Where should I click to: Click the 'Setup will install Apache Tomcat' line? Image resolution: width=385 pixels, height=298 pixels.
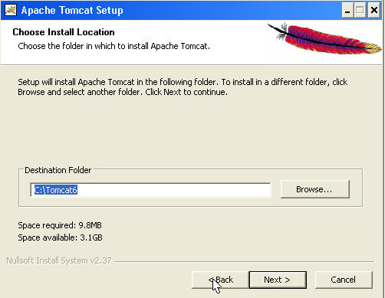pos(183,82)
